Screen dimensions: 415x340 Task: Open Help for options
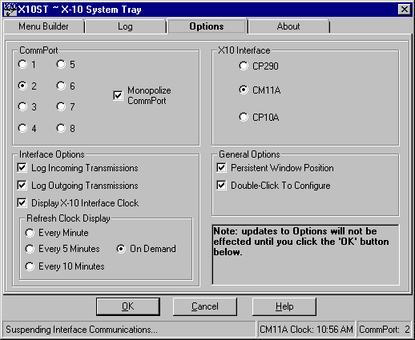pos(284,306)
